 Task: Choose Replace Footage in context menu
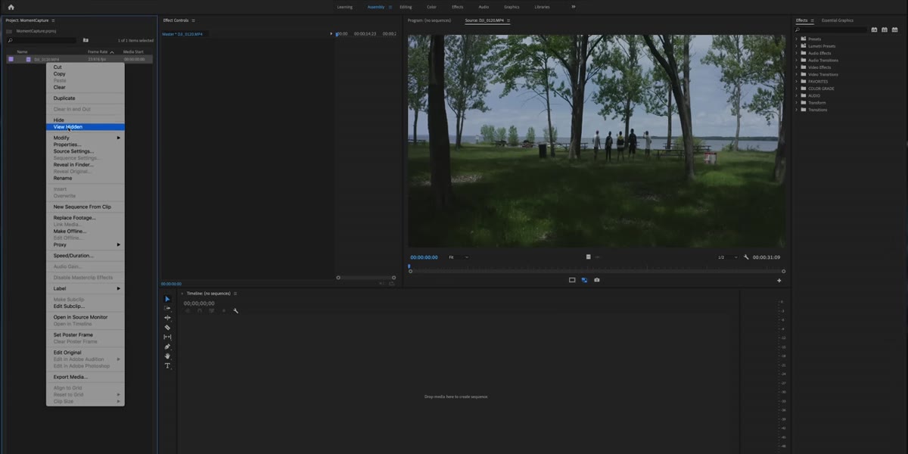86,218
